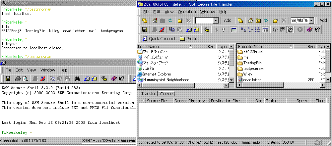Click the Upload arrow icon

pos(224,30)
